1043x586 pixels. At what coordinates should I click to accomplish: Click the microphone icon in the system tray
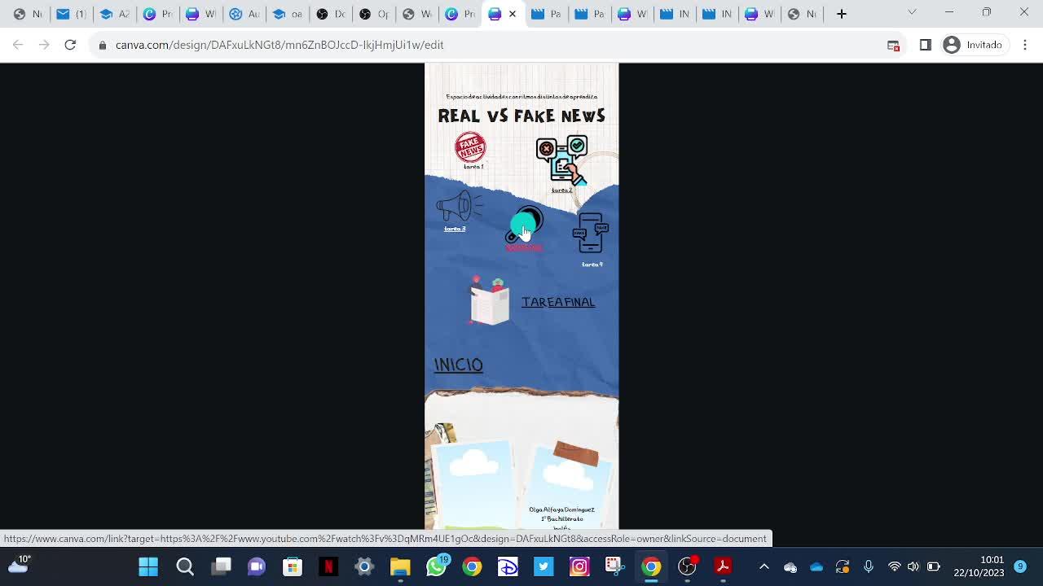(x=869, y=566)
